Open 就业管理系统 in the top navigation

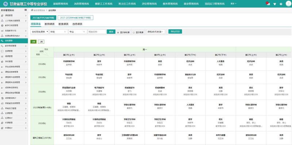[x=191, y=4]
